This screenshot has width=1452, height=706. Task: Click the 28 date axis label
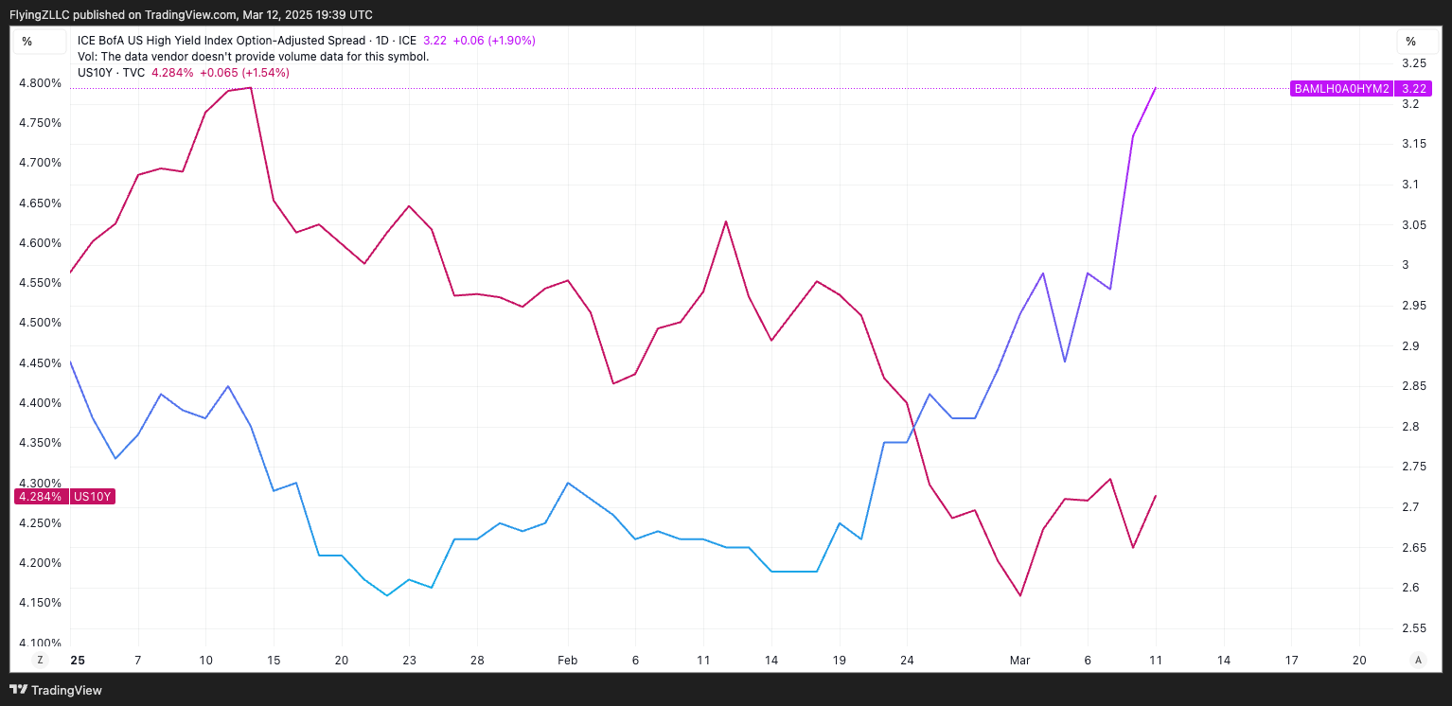click(x=477, y=660)
